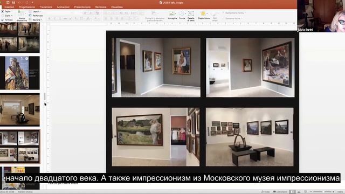The width and height of the screenshot is (345, 194).
Task: Open the Nuova diapositiva dropdown arrow
Action: (x=25, y=13)
